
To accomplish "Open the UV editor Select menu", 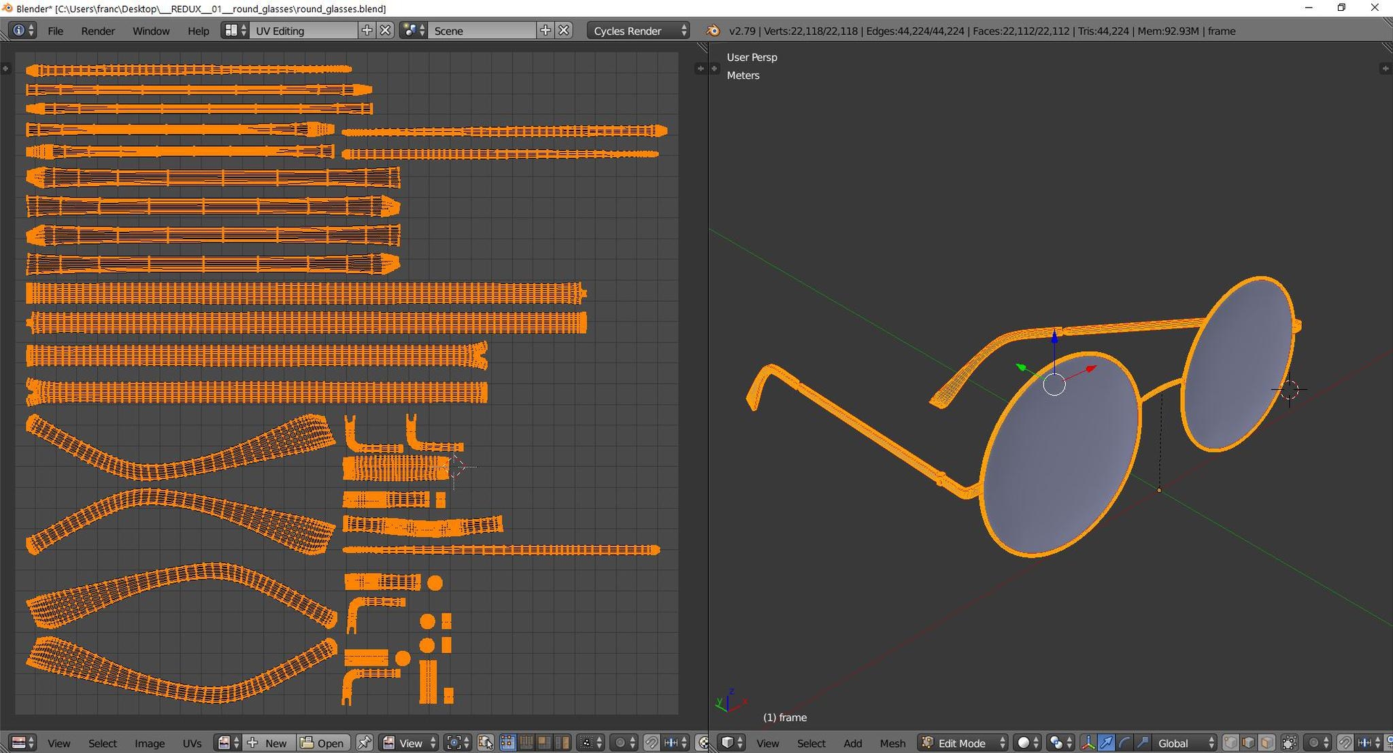I will (x=103, y=743).
